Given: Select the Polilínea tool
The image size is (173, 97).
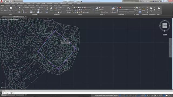Looking at the screenshot, I should coord(6,9).
